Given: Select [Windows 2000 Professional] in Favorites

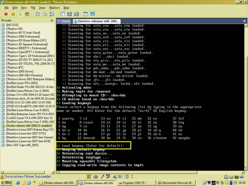Looking at the screenshot, I should pos(23,37).
